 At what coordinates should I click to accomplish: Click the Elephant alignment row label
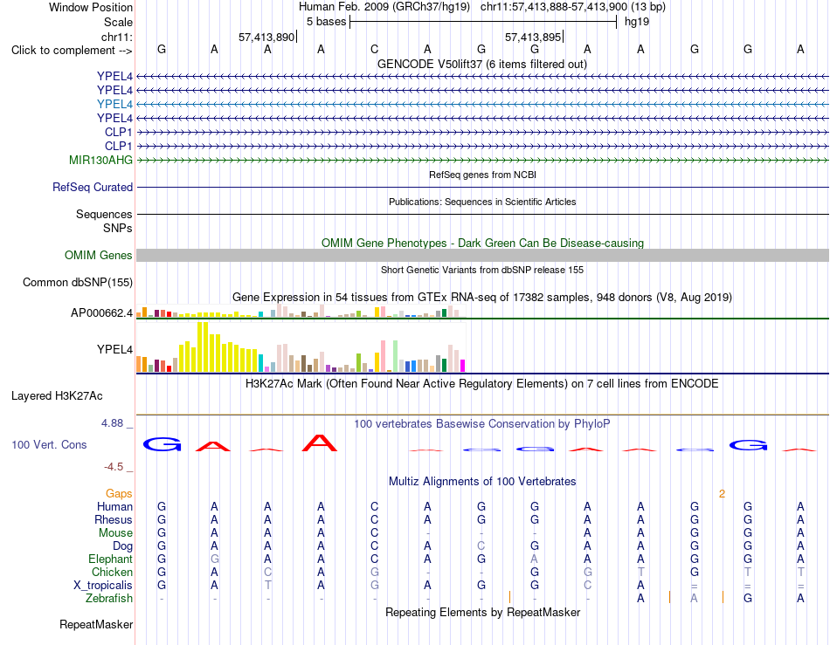[110, 559]
